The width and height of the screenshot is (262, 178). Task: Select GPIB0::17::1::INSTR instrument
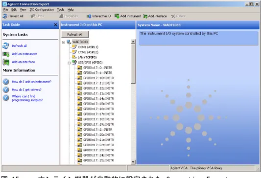point(98,73)
